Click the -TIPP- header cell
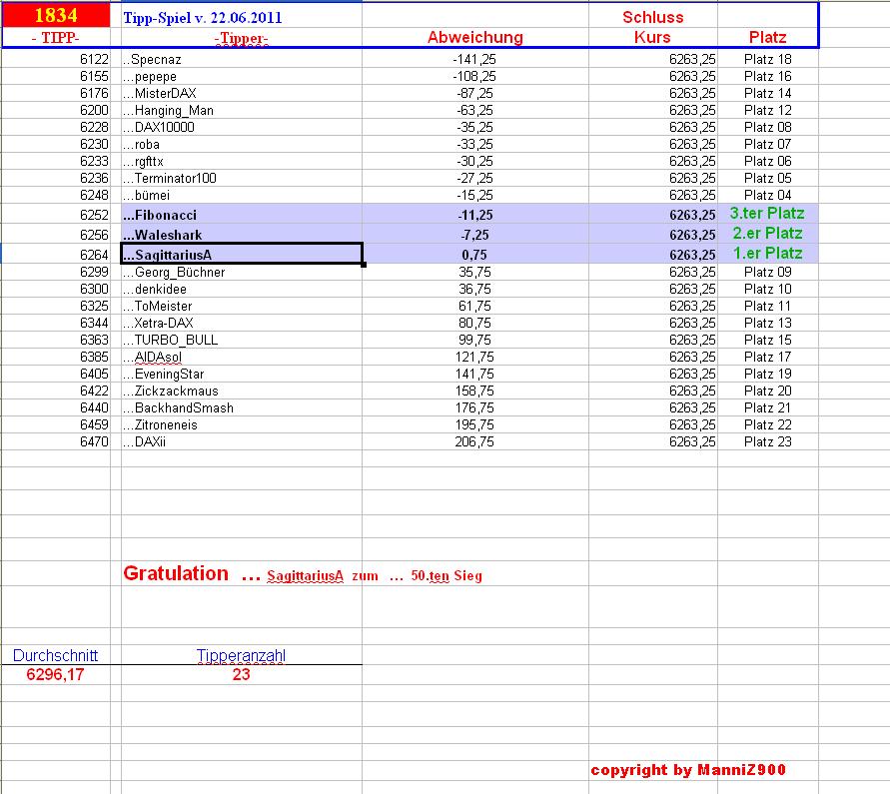The height and width of the screenshot is (794, 890). point(56,38)
